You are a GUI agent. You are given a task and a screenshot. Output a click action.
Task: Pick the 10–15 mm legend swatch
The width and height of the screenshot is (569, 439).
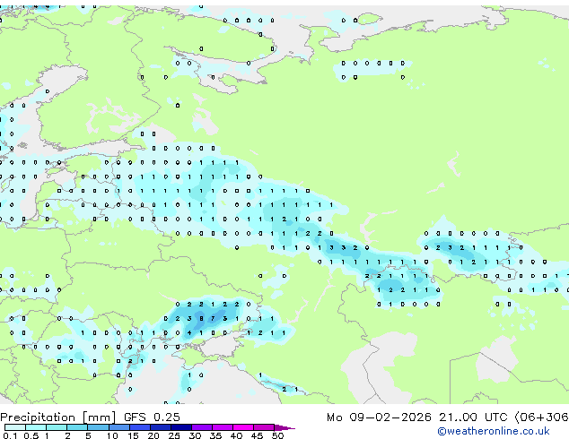[x=118, y=427]
